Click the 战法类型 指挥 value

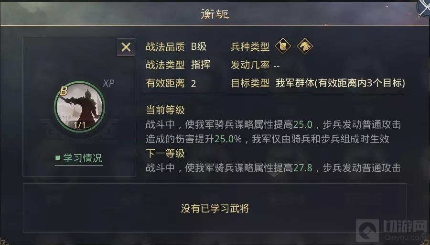coord(200,65)
